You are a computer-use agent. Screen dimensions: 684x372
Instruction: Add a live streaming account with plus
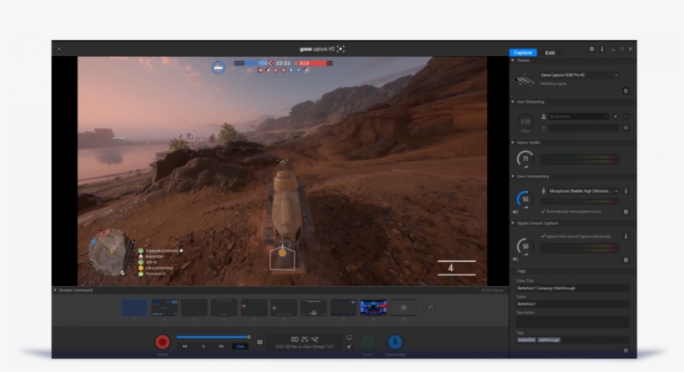coord(616,117)
